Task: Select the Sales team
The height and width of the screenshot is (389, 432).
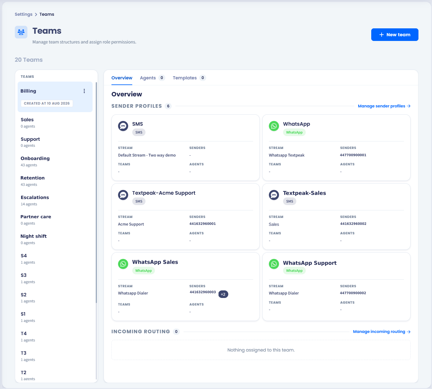Action: pyautogui.click(x=55, y=123)
